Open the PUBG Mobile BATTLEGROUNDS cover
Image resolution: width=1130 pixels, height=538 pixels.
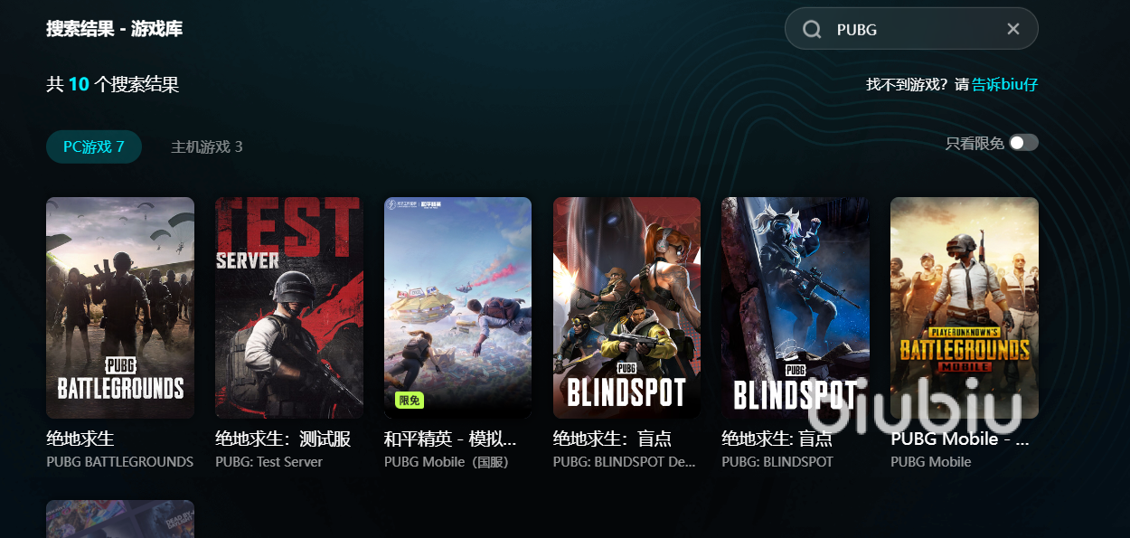(x=965, y=307)
